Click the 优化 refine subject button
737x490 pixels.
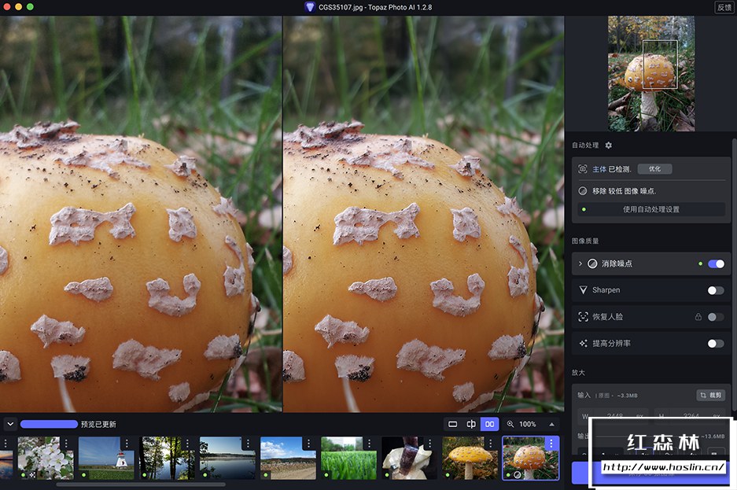pyautogui.click(x=654, y=169)
